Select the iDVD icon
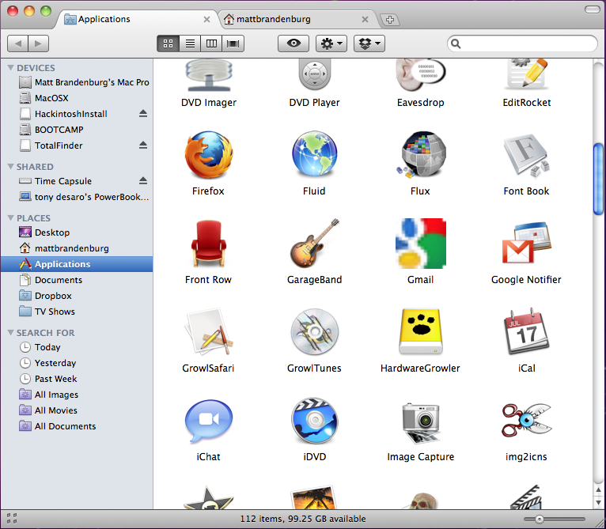This screenshot has width=606, height=529. click(315, 421)
